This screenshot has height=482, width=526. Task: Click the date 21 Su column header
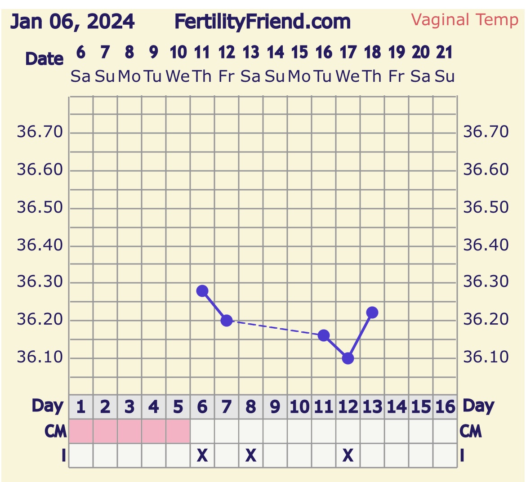pyautogui.click(x=445, y=64)
